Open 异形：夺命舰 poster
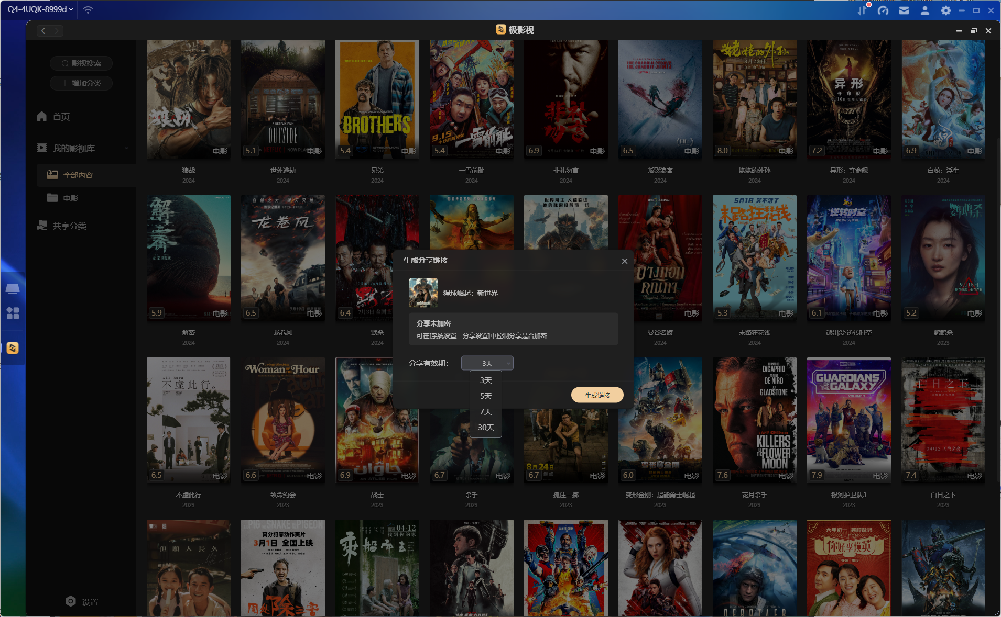 [849, 99]
